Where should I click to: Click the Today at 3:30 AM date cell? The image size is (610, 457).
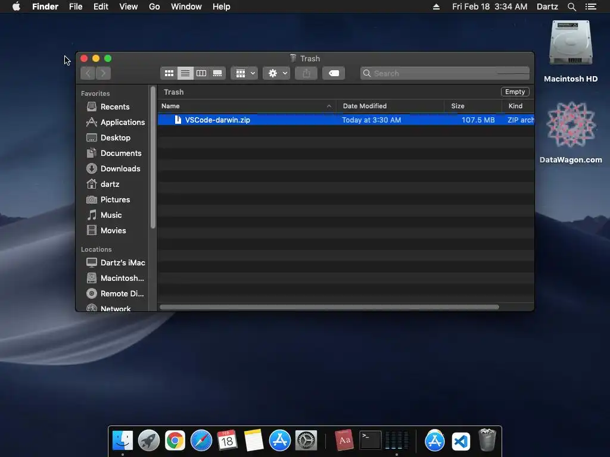pos(372,120)
